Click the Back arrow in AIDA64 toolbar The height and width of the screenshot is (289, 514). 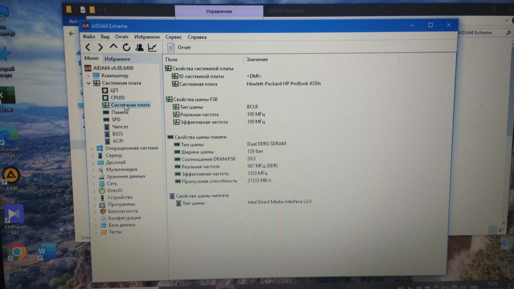click(88, 47)
